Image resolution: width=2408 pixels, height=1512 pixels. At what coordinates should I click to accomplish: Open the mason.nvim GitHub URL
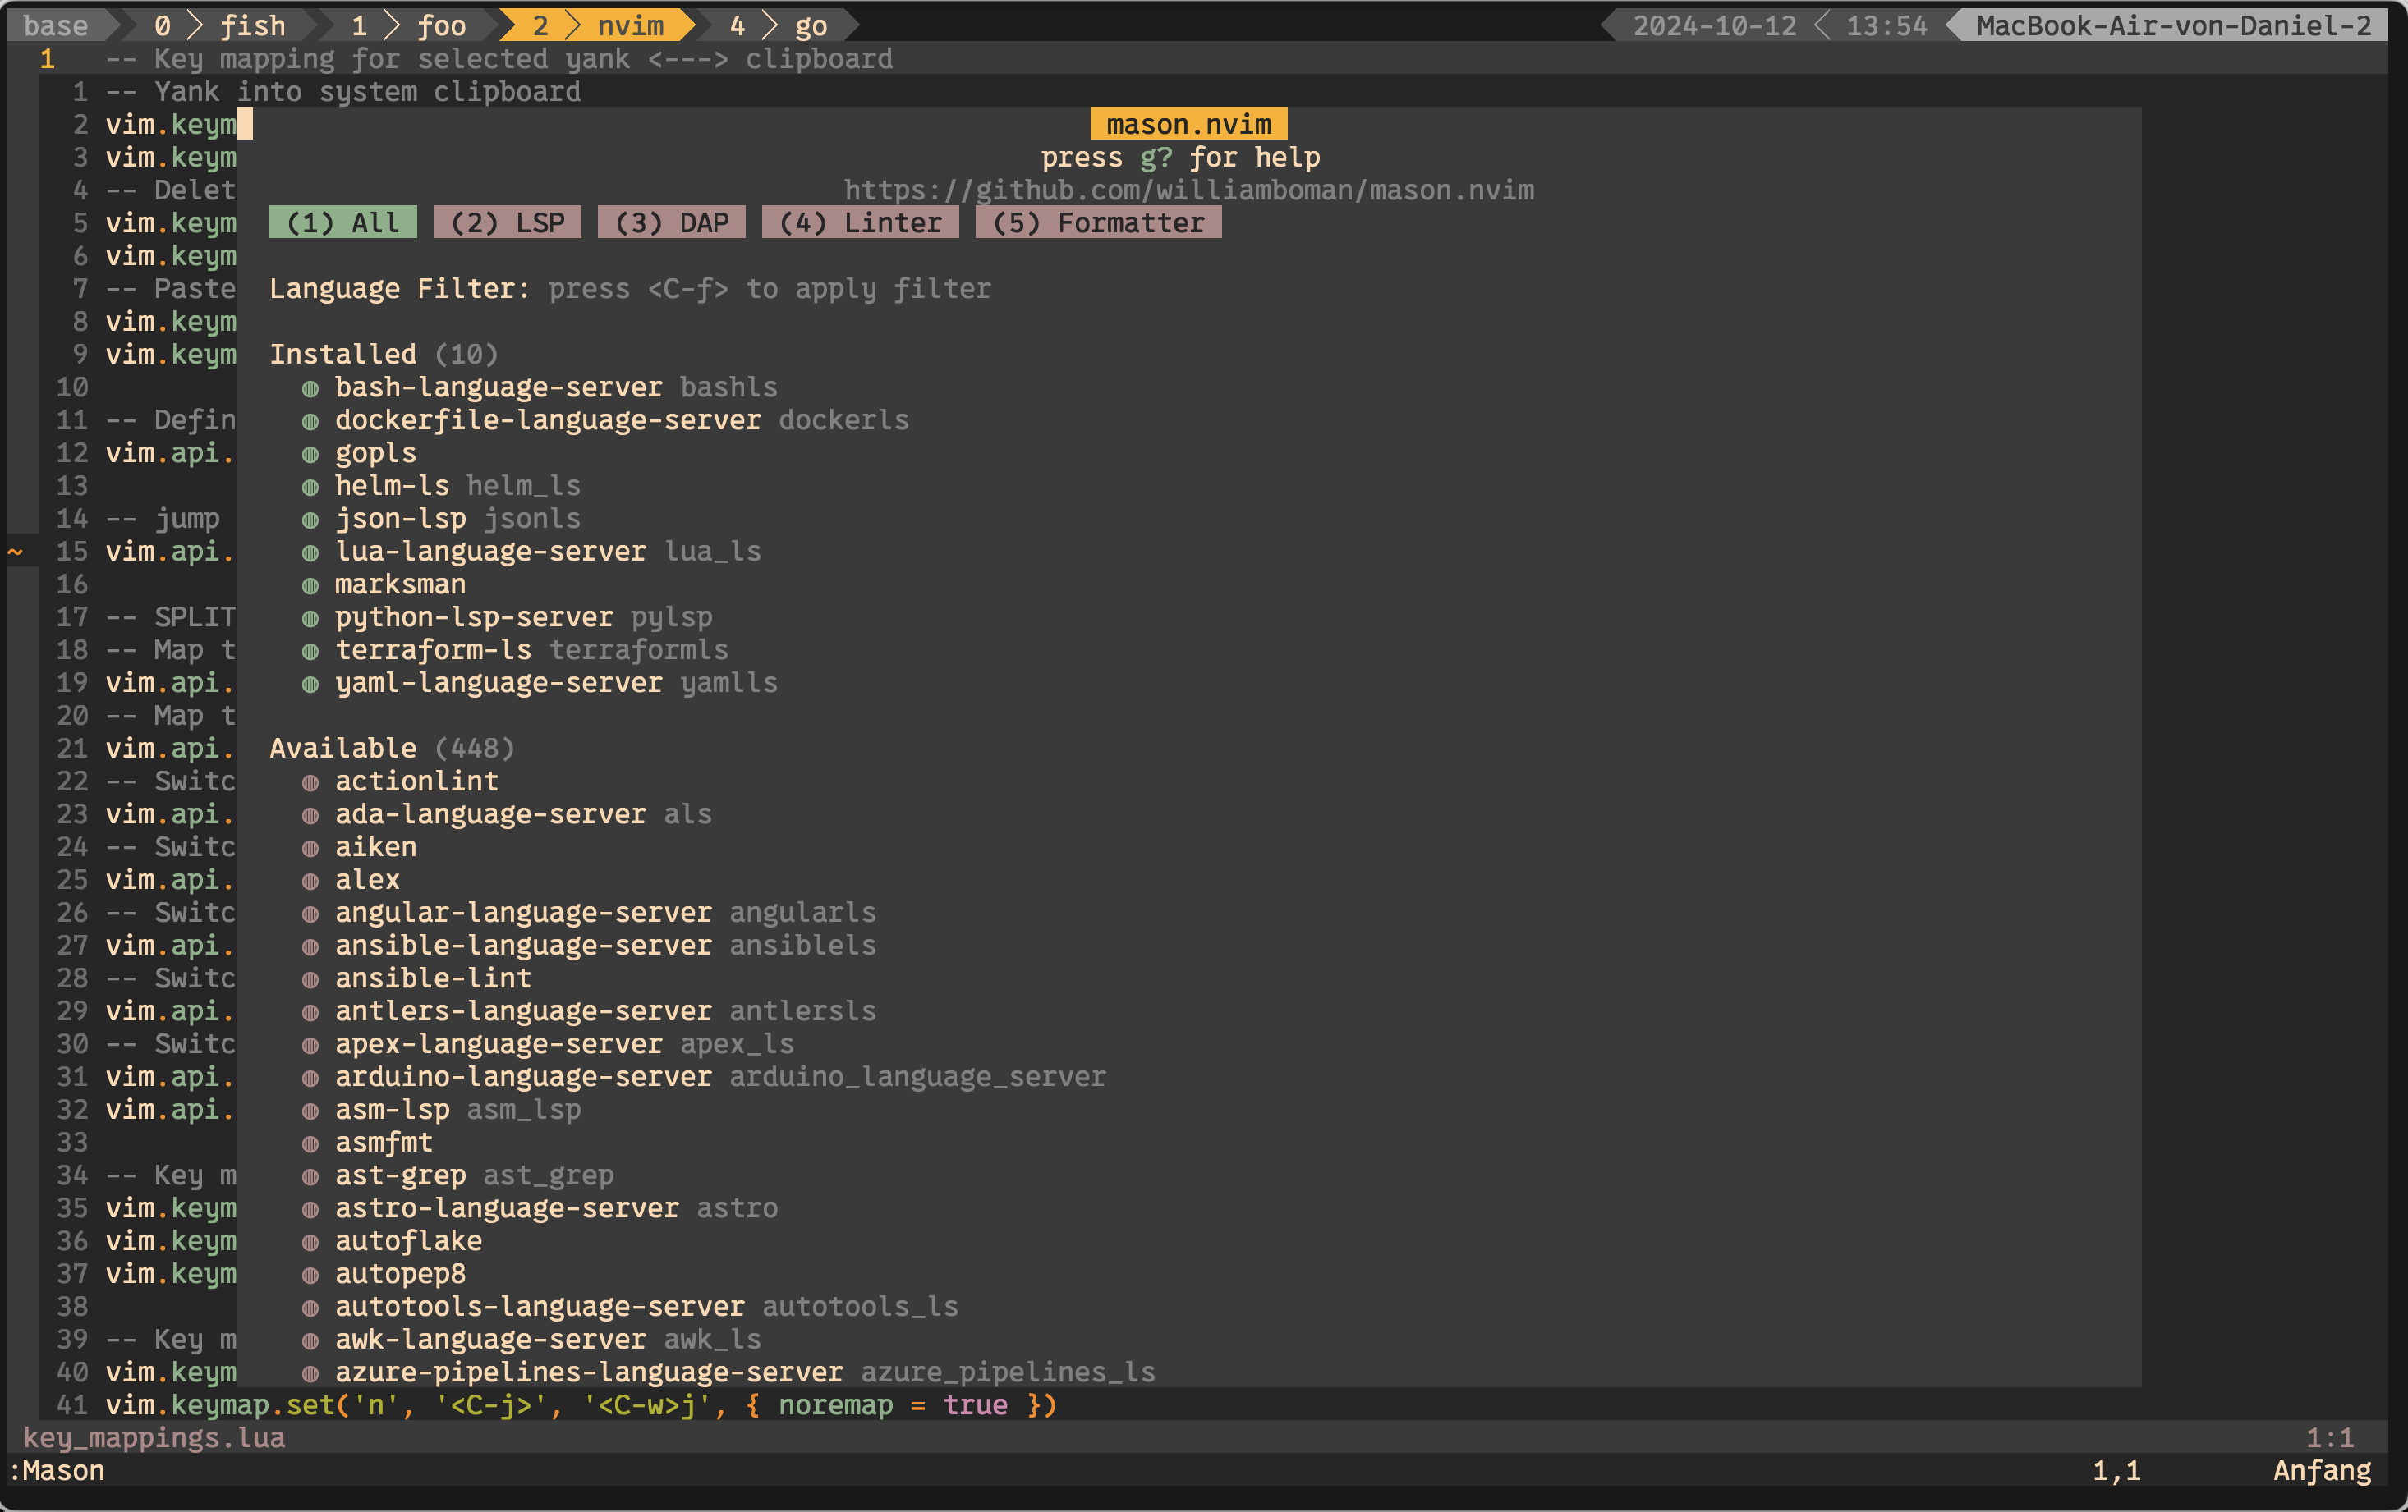[x=1188, y=190]
